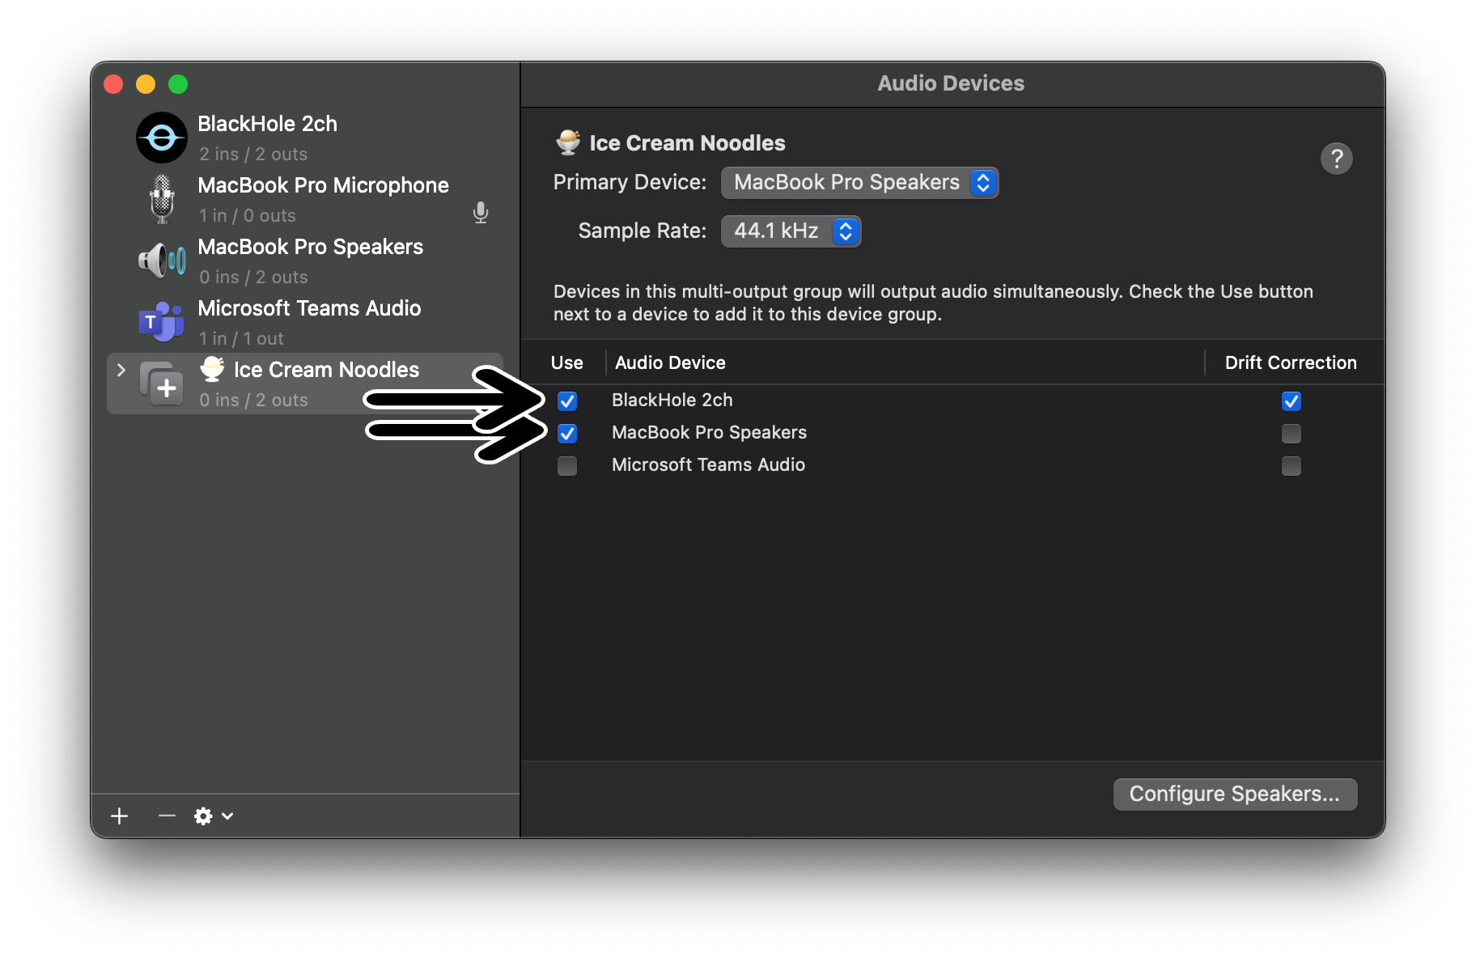Expand the Ice Cream Noodles disclosure triangle
1476x958 pixels.
[121, 370]
